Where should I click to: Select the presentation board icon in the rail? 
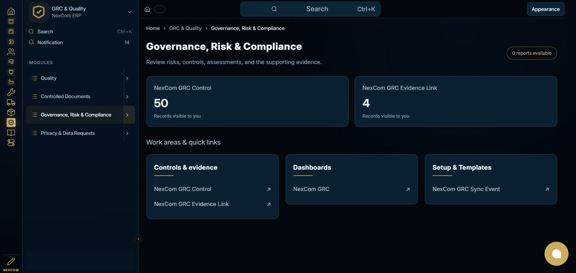(x=11, y=72)
